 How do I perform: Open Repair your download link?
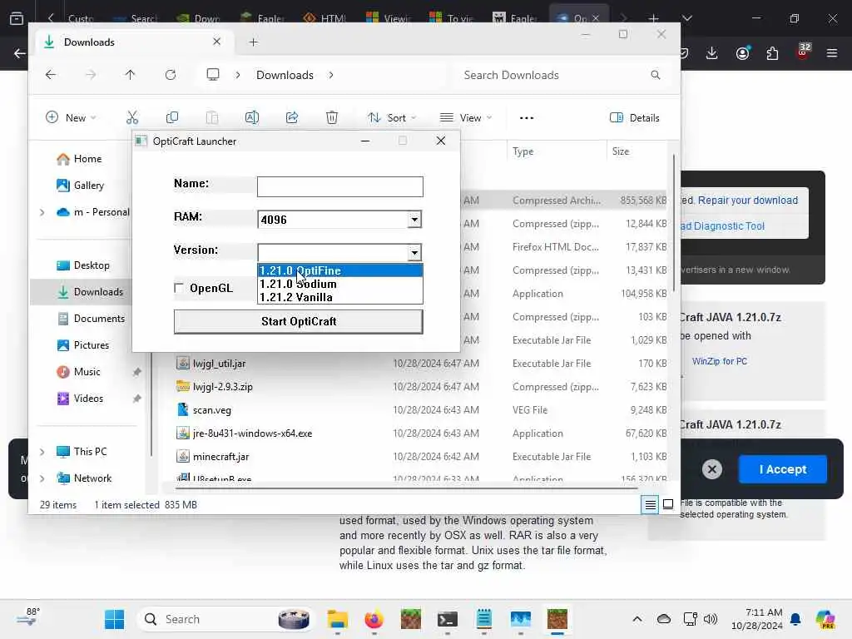[x=748, y=201]
